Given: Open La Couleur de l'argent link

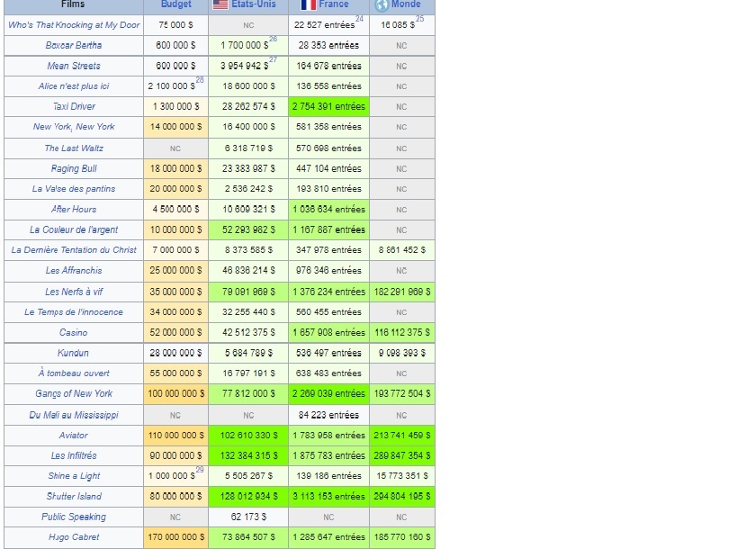Looking at the screenshot, I should click(x=74, y=229).
